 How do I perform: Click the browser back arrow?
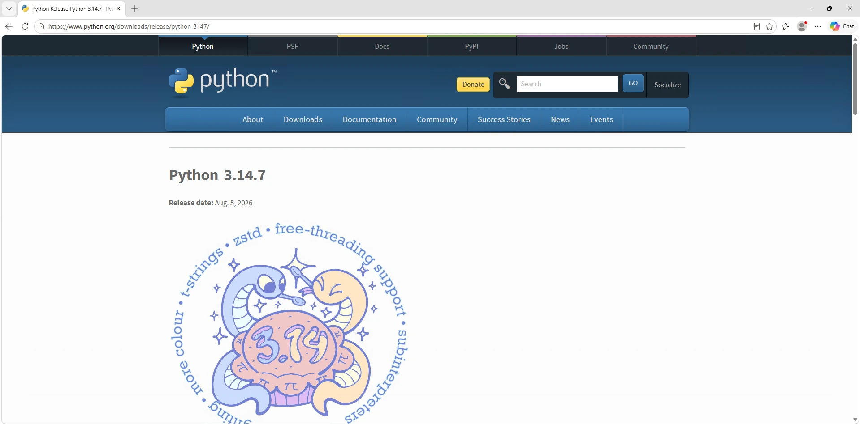click(9, 26)
